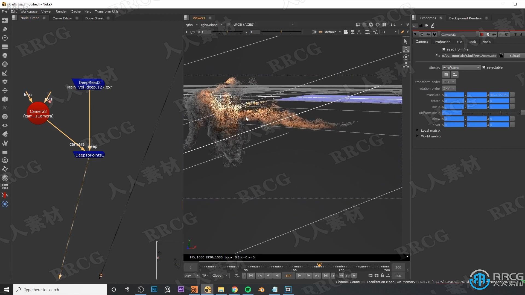
Task: Open the Node Graph tab
Action: click(30, 18)
